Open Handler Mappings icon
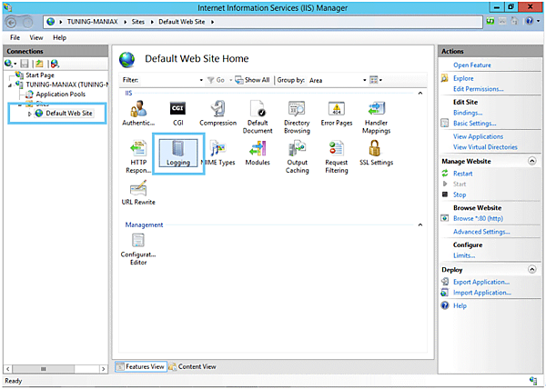The image size is (546, 389). coord(376,112)
